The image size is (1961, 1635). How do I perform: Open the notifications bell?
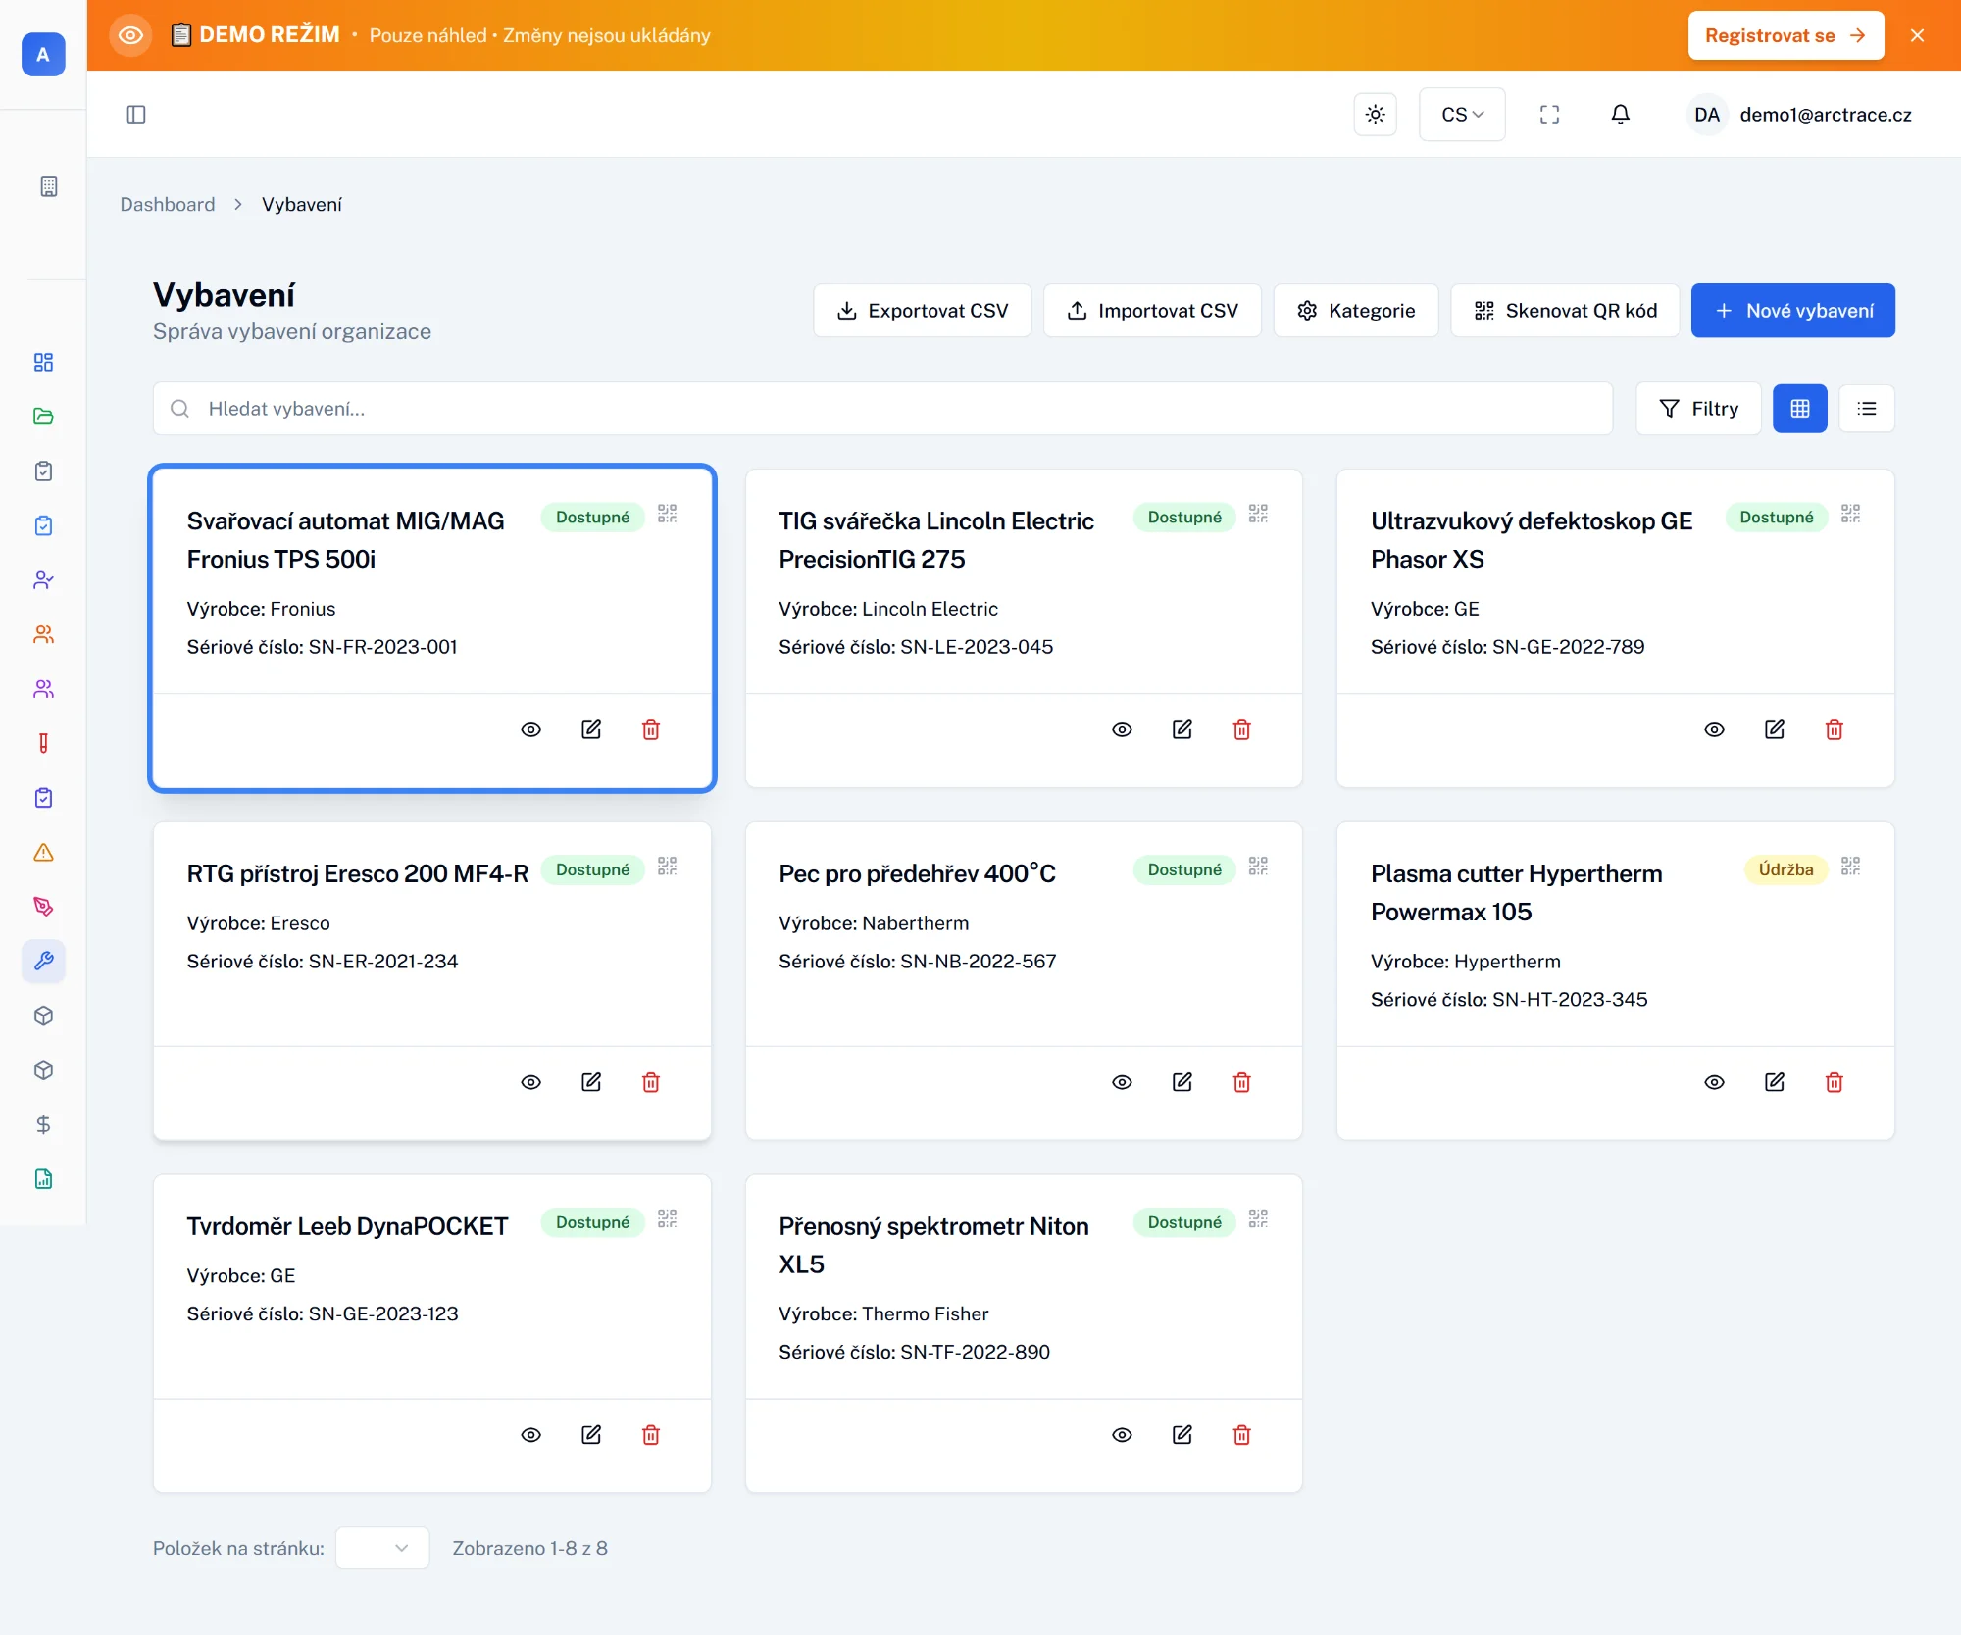(x=1620, y=115)
